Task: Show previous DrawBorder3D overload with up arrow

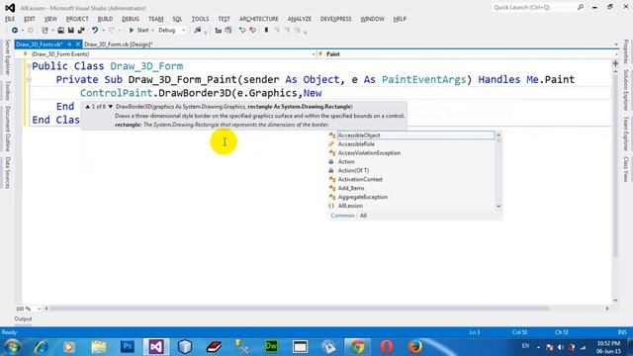Action: pos(88,107)
